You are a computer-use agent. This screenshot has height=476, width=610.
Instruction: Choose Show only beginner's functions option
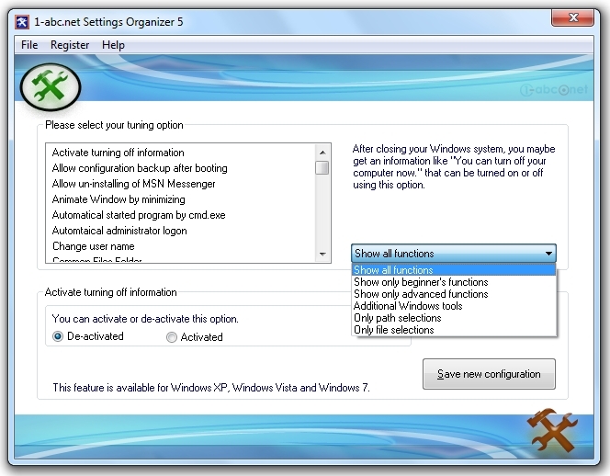click(x=421, y=282)
